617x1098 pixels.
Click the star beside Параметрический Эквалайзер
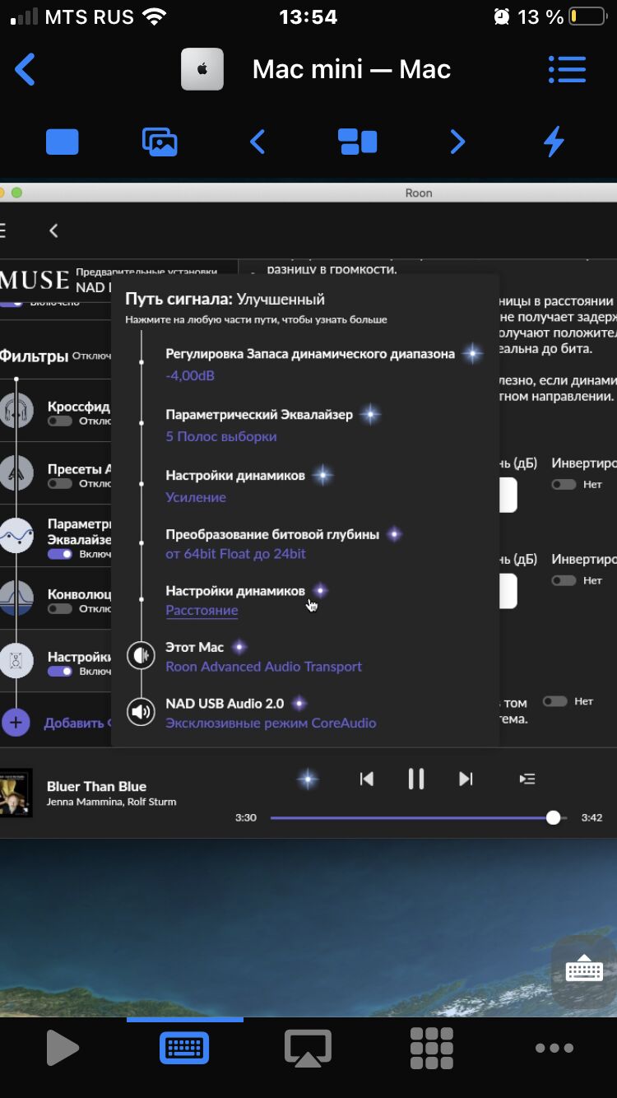370,415
